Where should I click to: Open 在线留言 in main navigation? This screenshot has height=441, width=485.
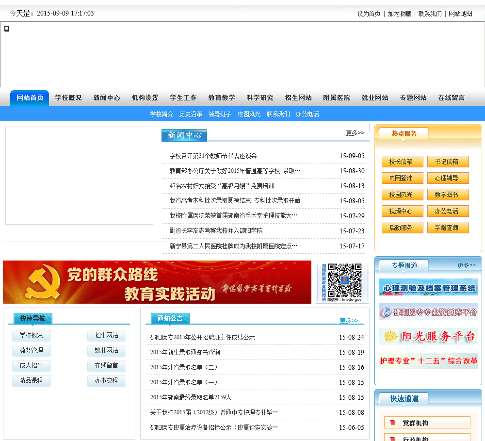click(452, 98)
